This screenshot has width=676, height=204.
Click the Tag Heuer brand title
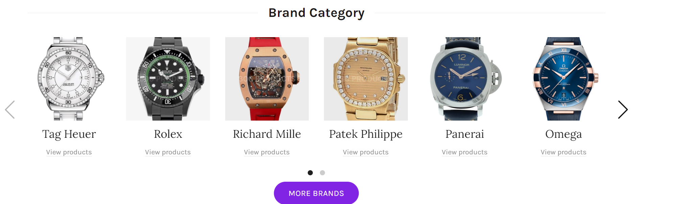69,134
